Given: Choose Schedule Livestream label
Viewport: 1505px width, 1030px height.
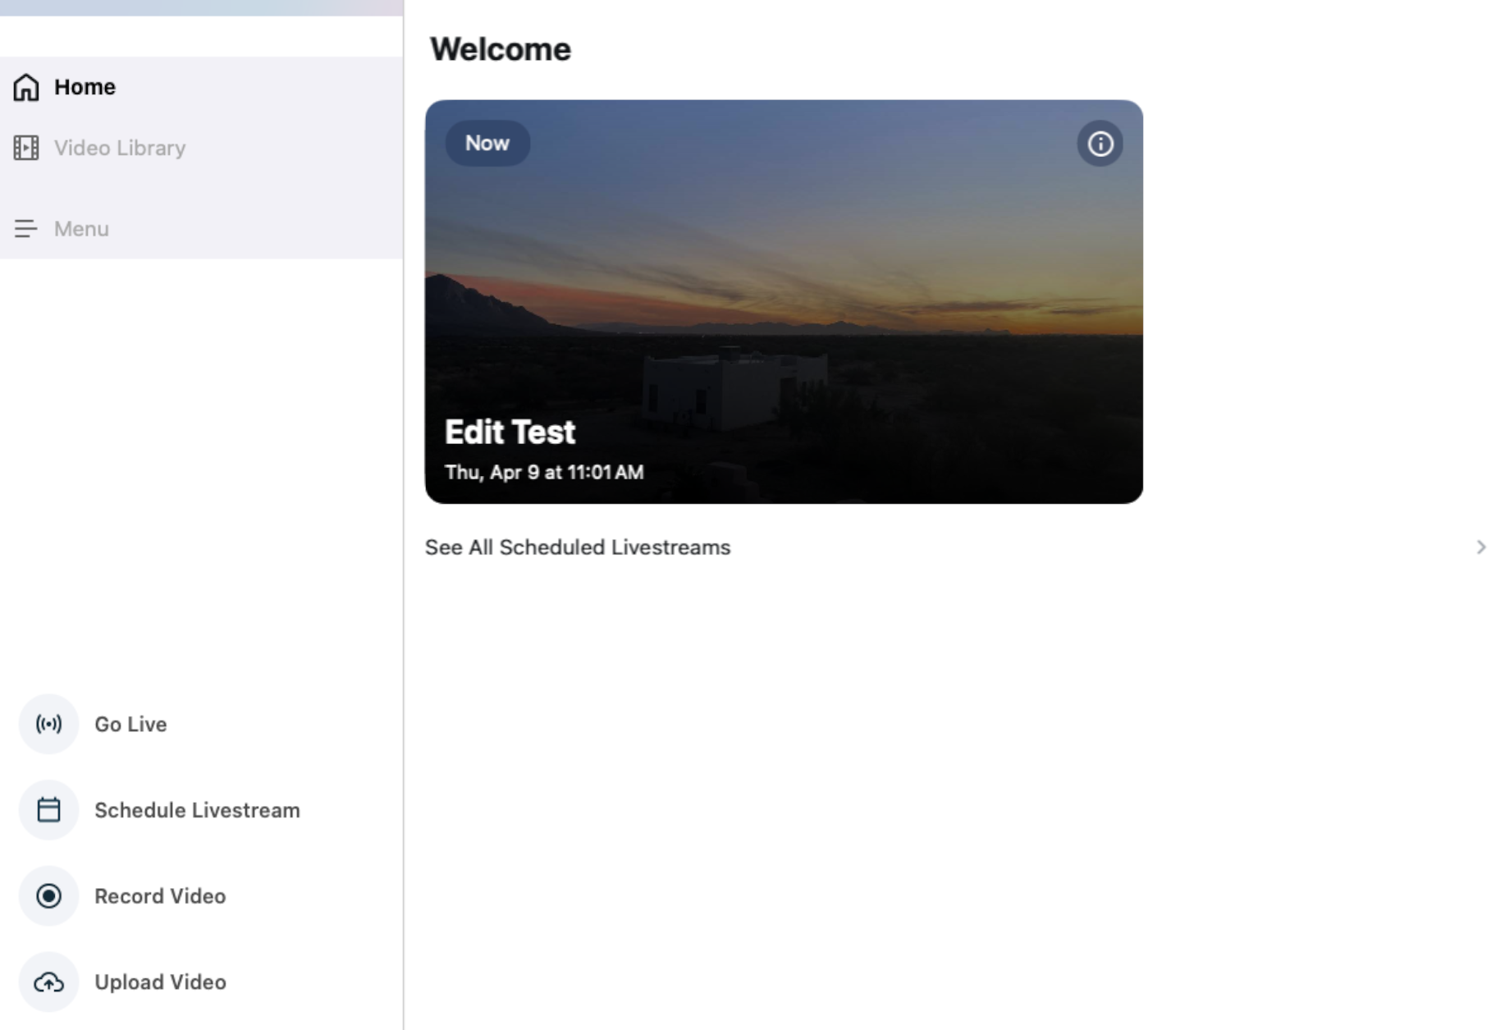Looking at the screenshot, I should (x=197, y=810).
